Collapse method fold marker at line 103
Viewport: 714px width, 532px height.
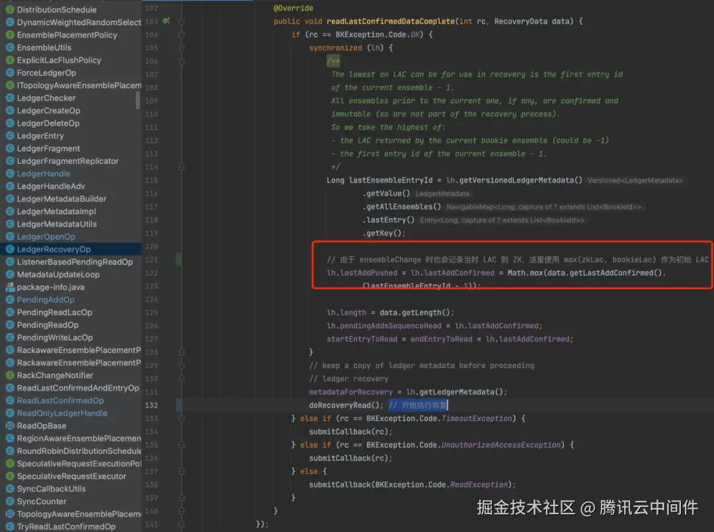(x=181, y=21)
